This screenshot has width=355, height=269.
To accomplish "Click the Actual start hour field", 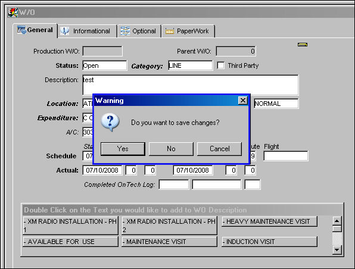I will pos(131,170).
